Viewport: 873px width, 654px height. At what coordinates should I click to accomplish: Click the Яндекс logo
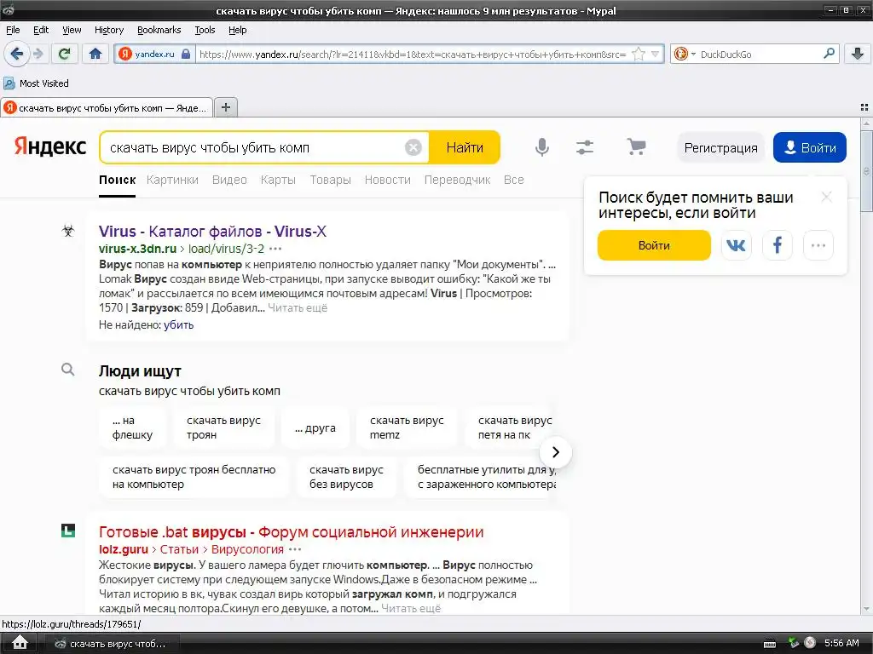tap(50, 146)
